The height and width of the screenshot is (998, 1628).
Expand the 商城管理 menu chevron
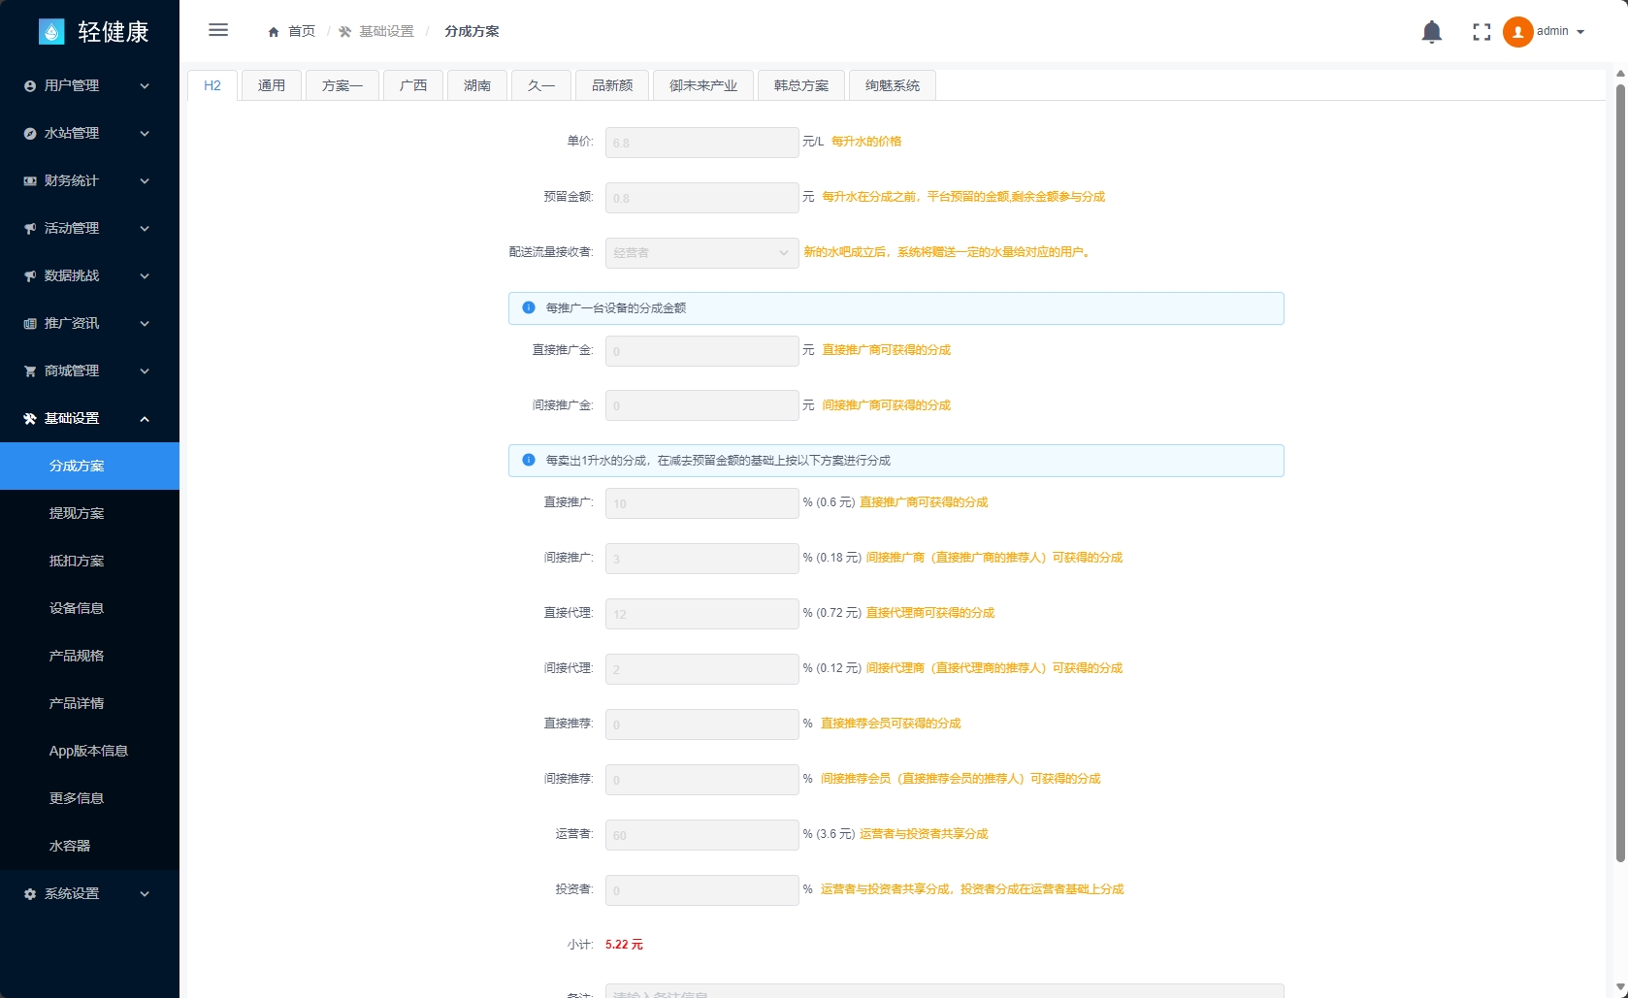tap(145, 371)
